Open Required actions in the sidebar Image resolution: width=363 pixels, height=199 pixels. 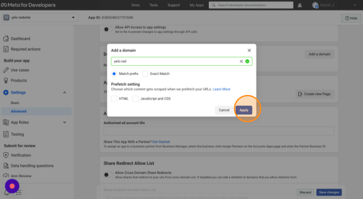pyautogui.click(x=25, y=49)
